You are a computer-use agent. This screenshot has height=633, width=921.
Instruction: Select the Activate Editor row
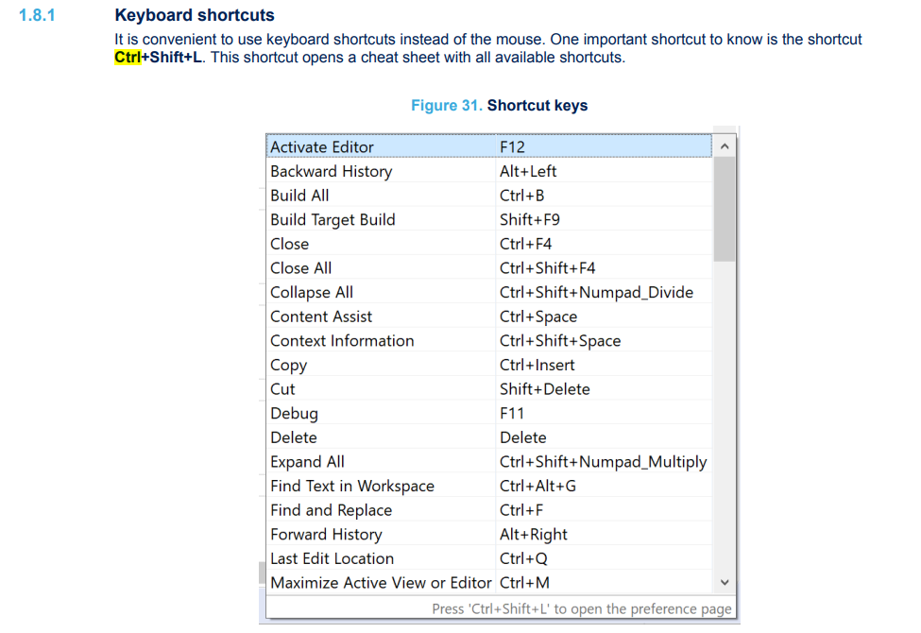point(322,147)
